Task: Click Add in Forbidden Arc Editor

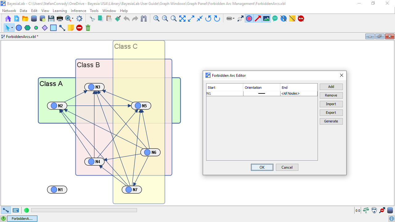Action: click(x=331, y=87)
